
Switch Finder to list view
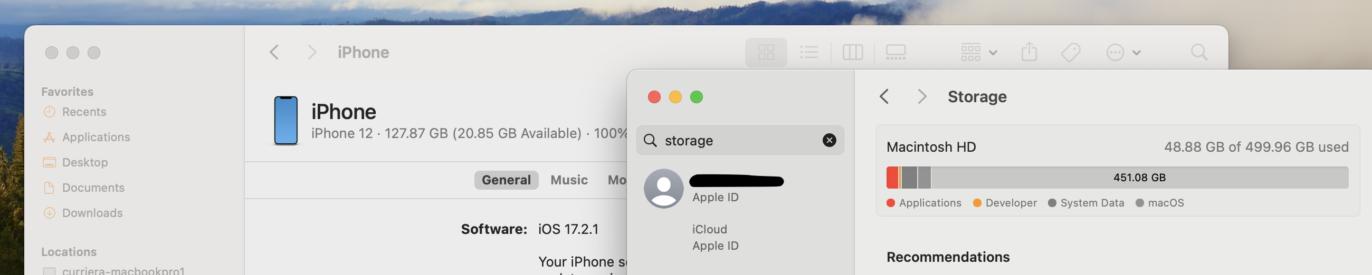808,52
